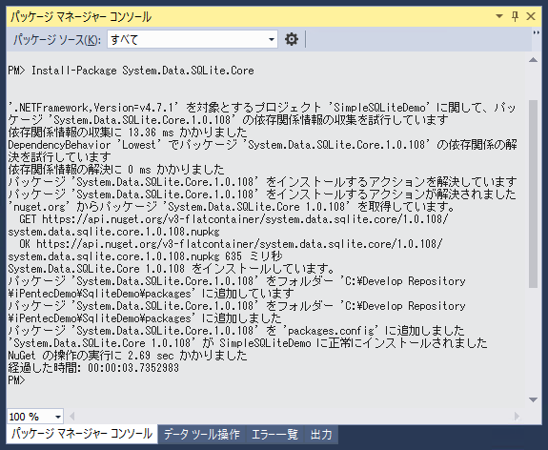The width and height of the screenshot is (548, 450).
Task: Click the 'packages.config' に追加しました line
Action: (236, 331)
